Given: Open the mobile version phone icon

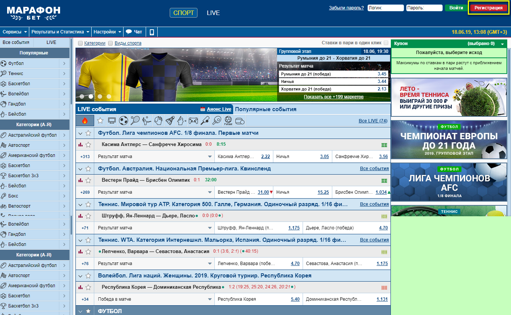Looking at the screenshot, I should pyautogui.click(x=152, y=32).
